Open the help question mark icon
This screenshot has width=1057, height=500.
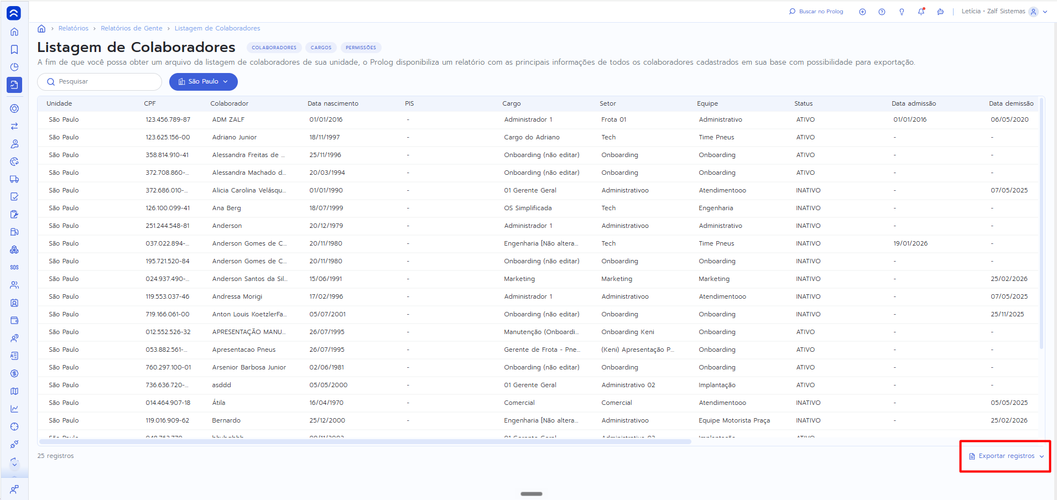click(882, 12)
